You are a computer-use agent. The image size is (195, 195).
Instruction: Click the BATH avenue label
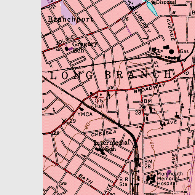click(85, 179)
